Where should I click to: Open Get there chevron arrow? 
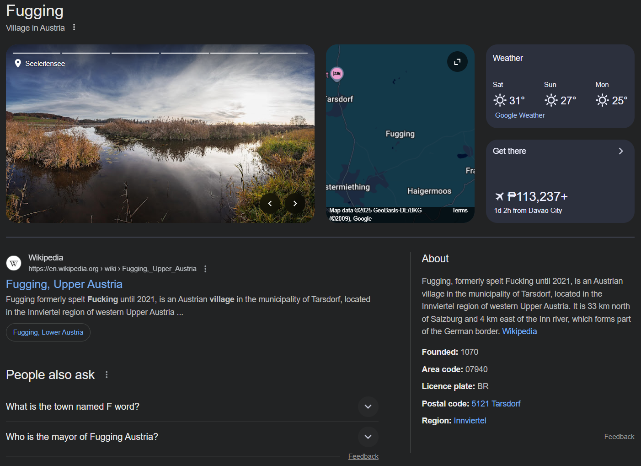click(621, 151)
